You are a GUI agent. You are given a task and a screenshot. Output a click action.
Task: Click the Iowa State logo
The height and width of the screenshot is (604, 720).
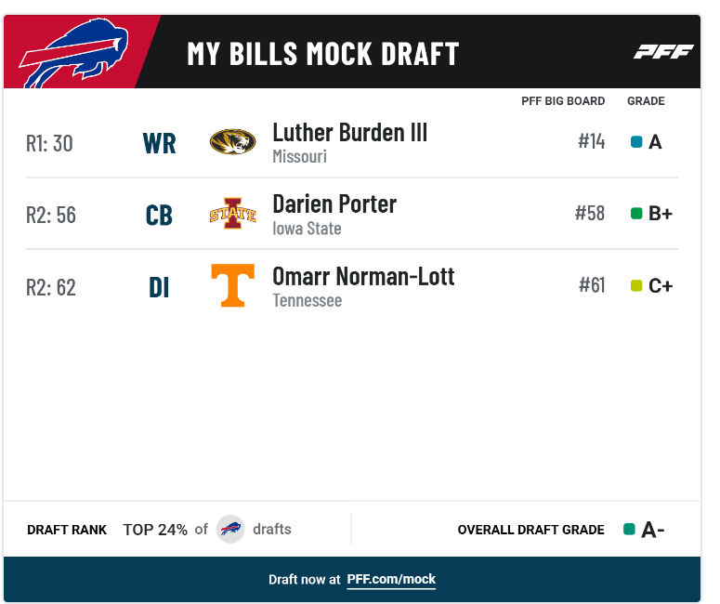(x=233, y=213)
